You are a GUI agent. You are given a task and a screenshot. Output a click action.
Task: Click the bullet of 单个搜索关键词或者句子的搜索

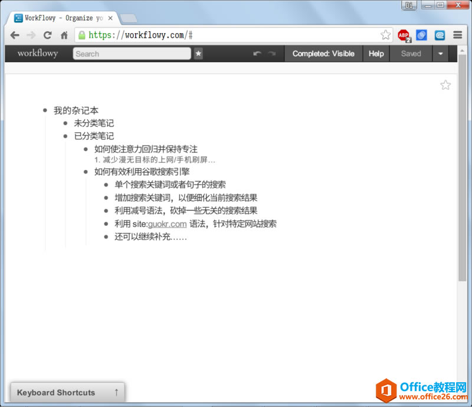[106, 185]
